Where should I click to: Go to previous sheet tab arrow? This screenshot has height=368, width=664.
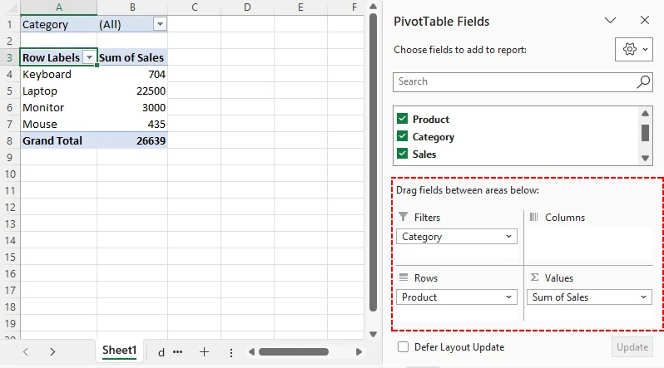(x=26, y=352)
